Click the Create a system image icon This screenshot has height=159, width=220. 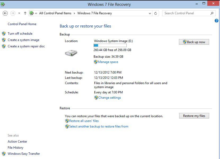tap(4, 40)
